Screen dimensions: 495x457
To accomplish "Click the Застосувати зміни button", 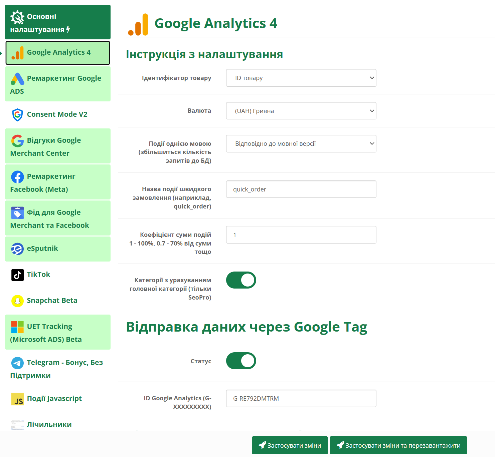I will click(x=290, y=445).
